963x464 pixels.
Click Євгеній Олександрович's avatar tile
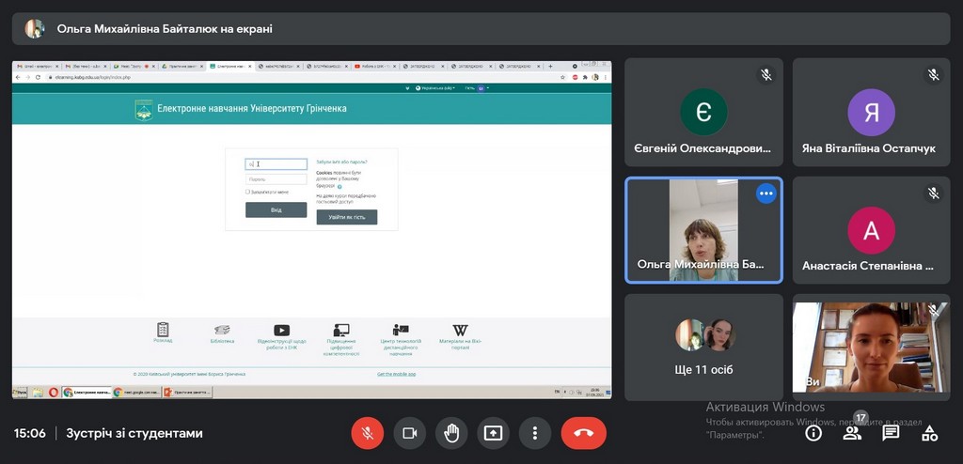coord(703,113)
